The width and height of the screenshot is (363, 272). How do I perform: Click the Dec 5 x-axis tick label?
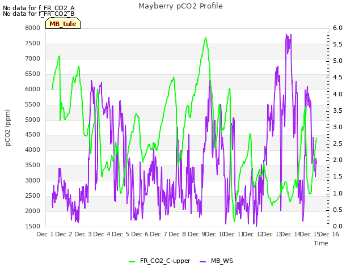[121, 234]
